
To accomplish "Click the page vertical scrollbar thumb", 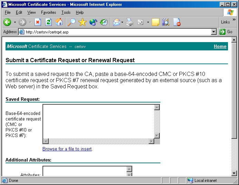I will click(234, 90).
